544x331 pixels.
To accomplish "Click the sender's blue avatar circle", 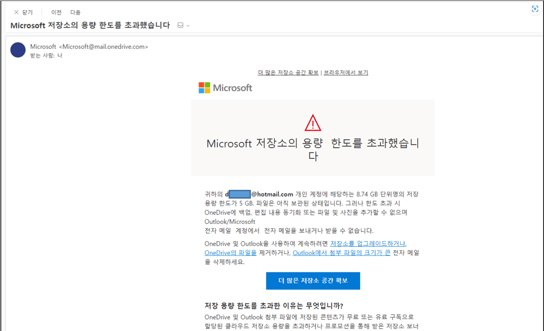I will 18,50.
